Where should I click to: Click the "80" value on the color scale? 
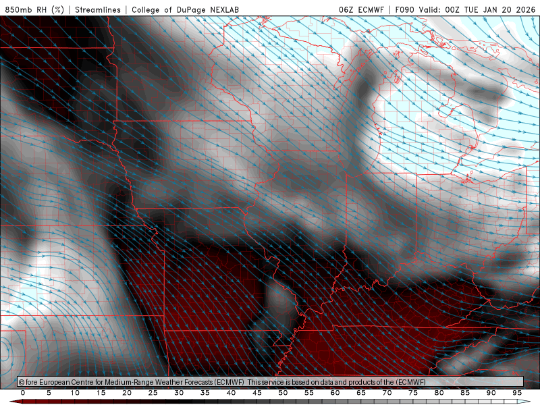pos(439,393)
